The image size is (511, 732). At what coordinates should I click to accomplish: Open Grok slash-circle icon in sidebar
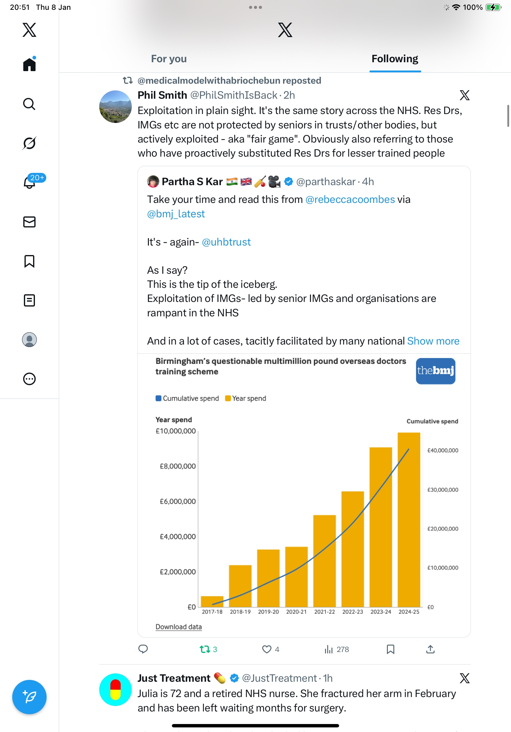[x=29, y=143]
